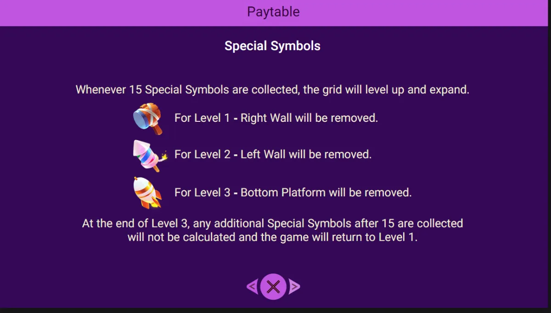Click the "For Level 3" label
This screenshot has width=551, height=313.
pyautogui.click(x=202, y=193)
